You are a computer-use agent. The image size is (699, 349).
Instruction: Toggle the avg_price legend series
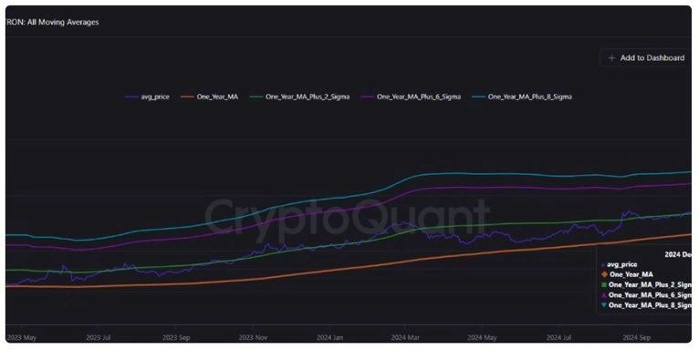click(147, 97)
